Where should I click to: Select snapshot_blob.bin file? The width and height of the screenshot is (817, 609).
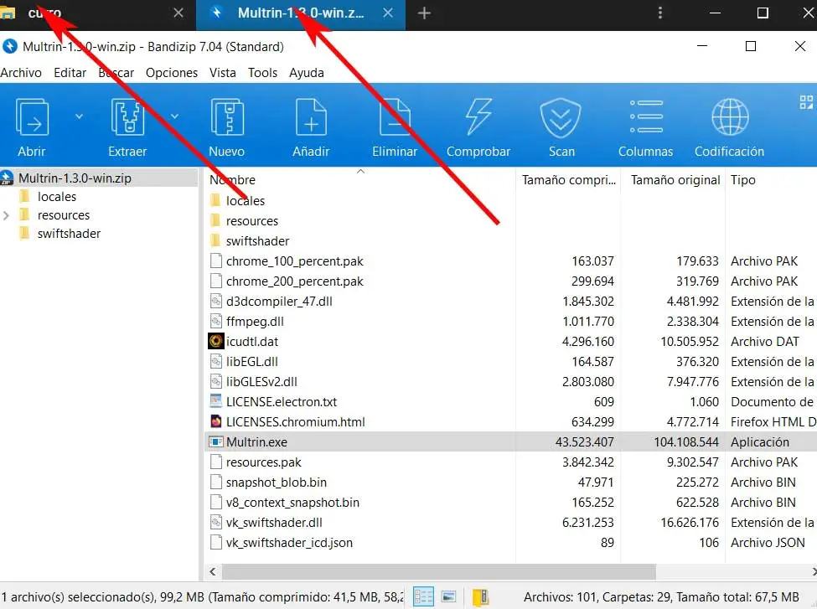click(277, 483)
